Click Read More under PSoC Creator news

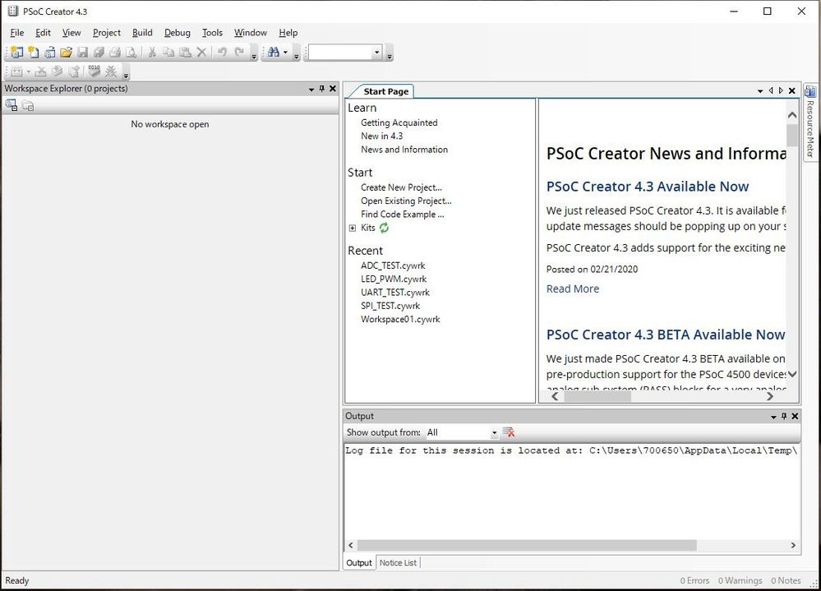[x=572, y=289]
